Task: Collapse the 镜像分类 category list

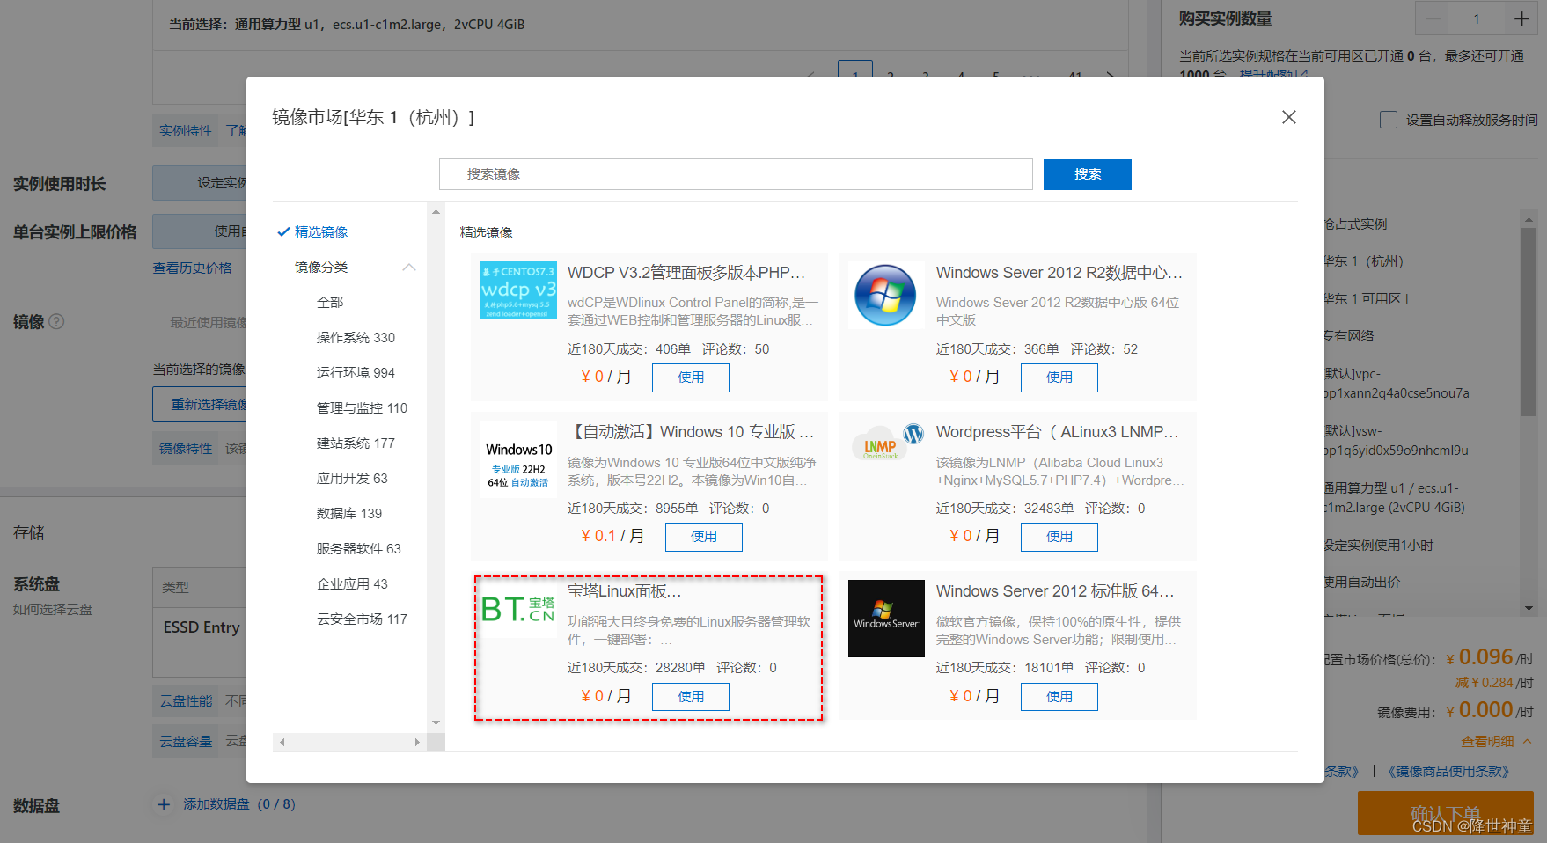Action: click(409, 267)
